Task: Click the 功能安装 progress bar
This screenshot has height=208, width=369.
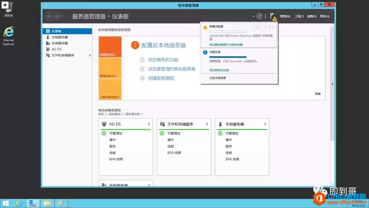Action: coord(228,57)
